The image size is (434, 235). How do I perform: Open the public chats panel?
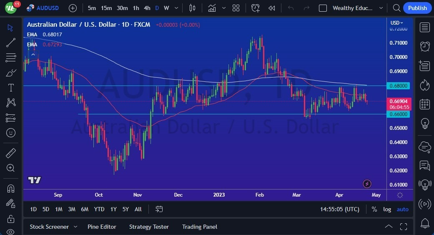click(424, 147)
